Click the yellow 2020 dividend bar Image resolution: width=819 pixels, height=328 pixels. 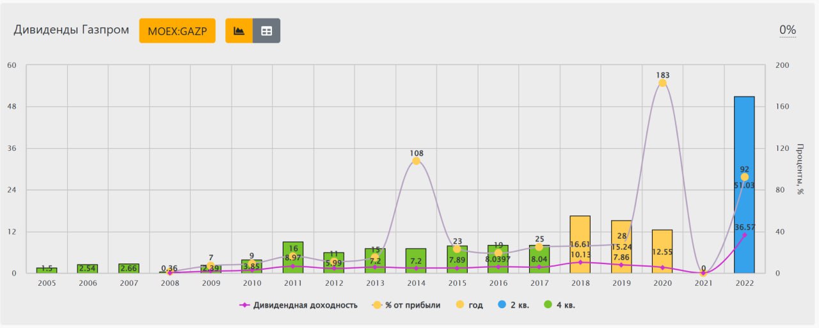click(x=662, y=251)
